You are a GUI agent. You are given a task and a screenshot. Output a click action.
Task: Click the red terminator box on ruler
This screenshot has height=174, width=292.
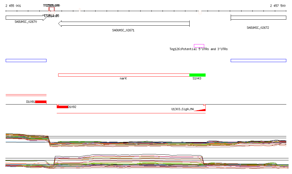(x=51, y=9)
